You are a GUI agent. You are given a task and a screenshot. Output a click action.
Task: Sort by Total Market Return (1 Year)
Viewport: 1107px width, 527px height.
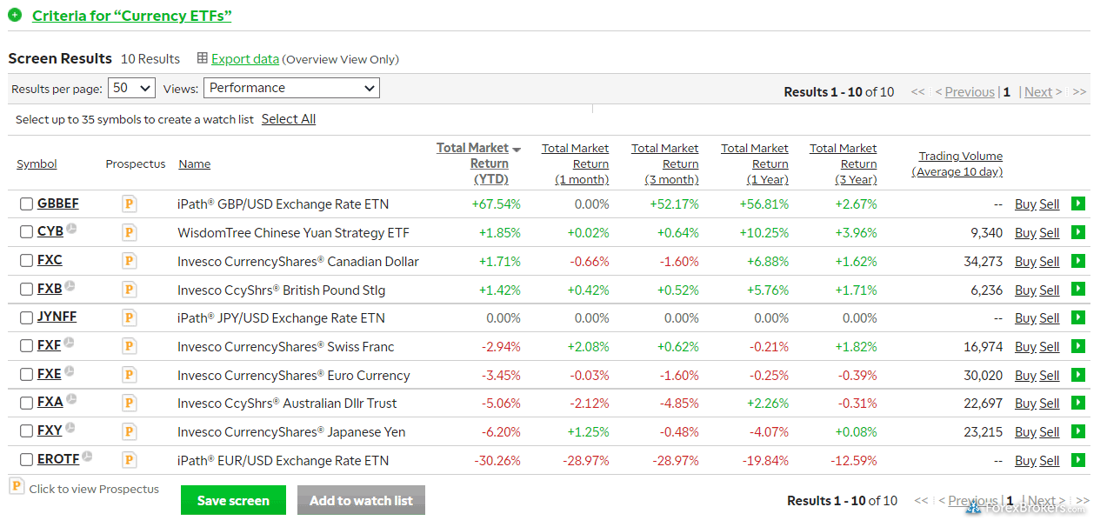click(754, 163)
